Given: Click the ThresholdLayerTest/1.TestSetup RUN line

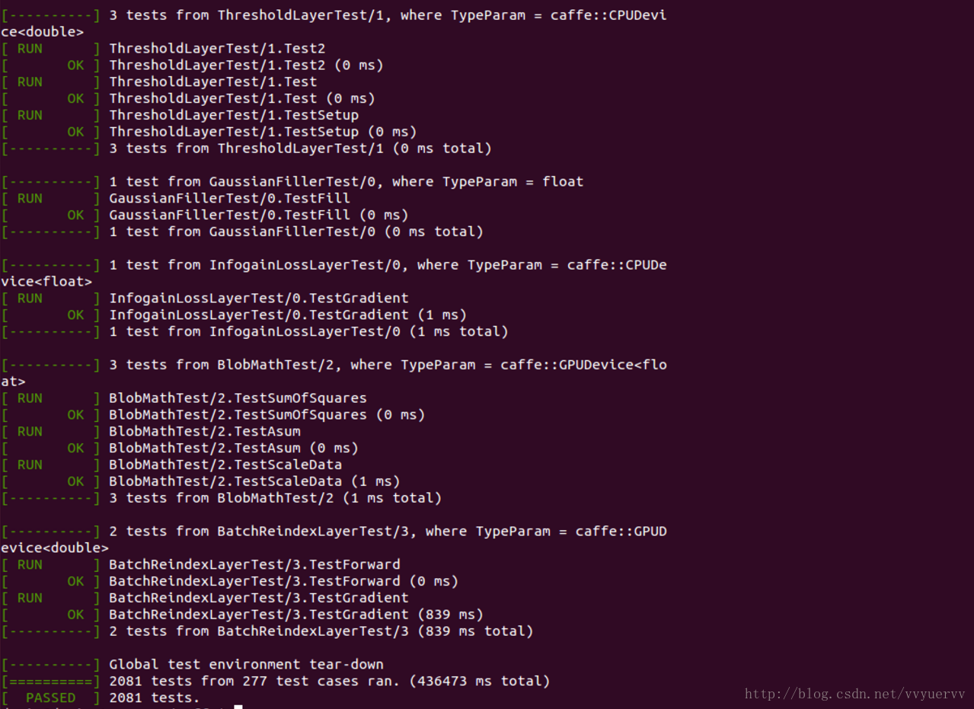Looking at the screenshot, I should tap(234, 115).
